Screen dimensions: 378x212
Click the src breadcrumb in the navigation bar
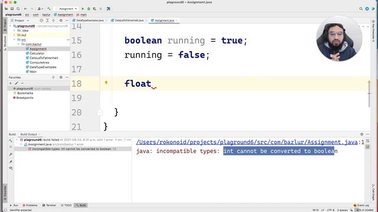tap(27, 15)
